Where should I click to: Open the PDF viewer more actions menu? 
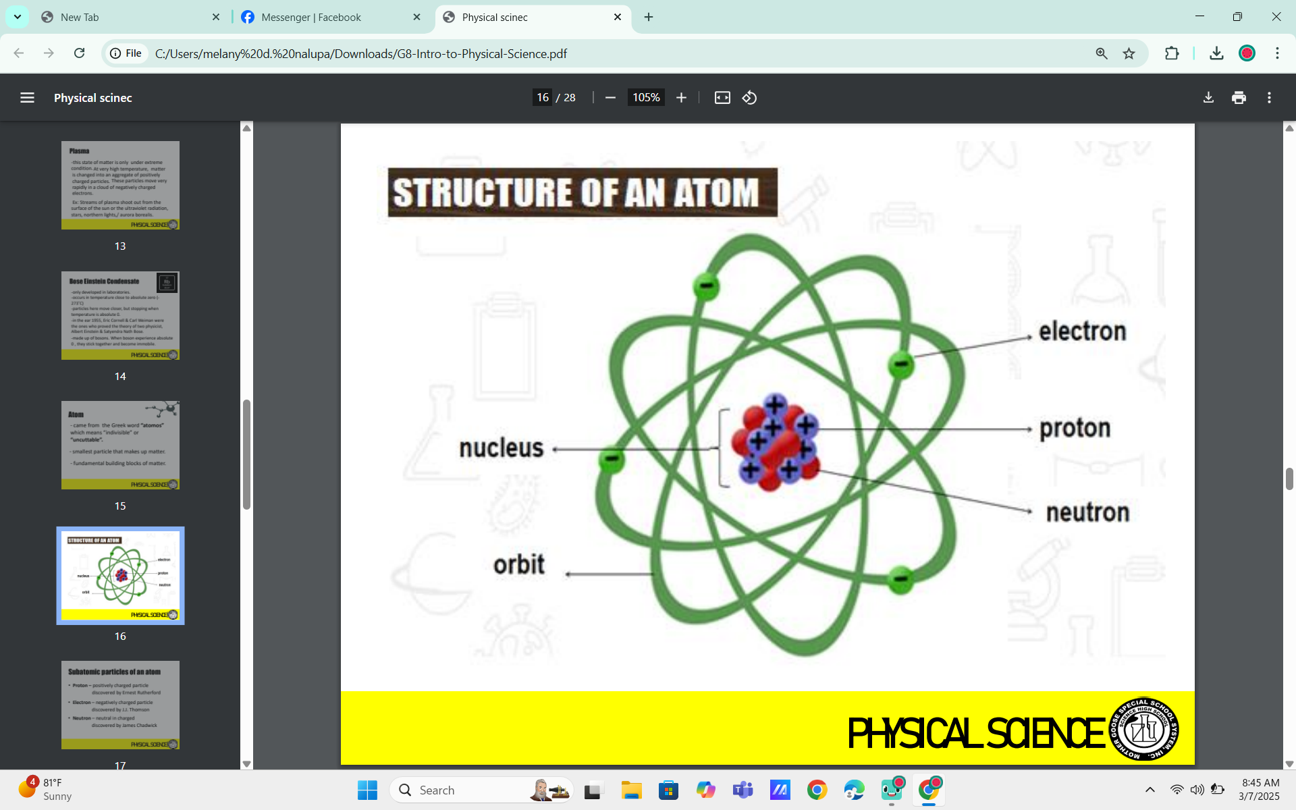(x=1269, y=98)
